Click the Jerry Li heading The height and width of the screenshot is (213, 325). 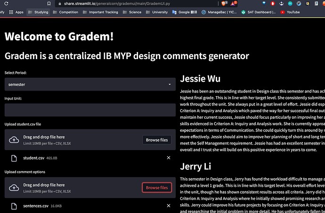(x=195, y=167)
